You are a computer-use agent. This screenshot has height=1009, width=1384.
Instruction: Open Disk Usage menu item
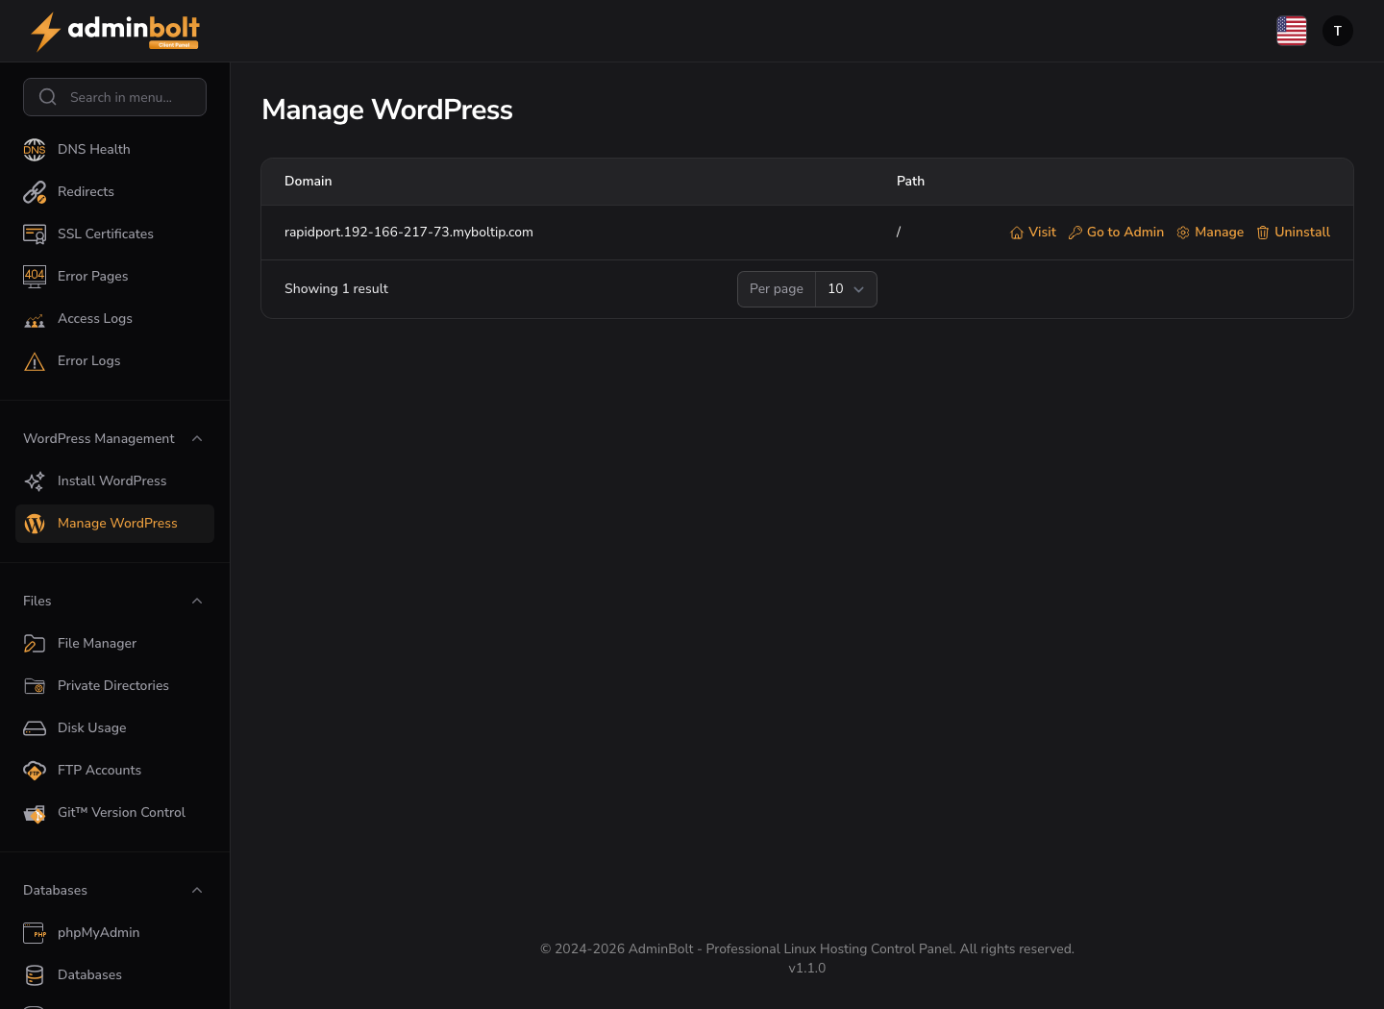(x=114, y=727)
